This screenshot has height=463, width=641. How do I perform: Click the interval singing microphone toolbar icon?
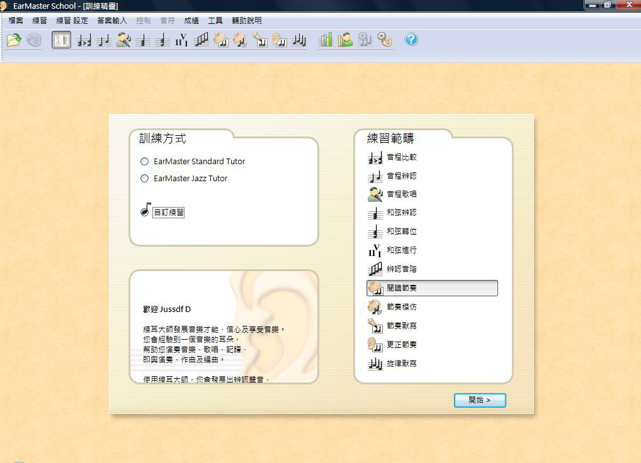coord(123,40)
